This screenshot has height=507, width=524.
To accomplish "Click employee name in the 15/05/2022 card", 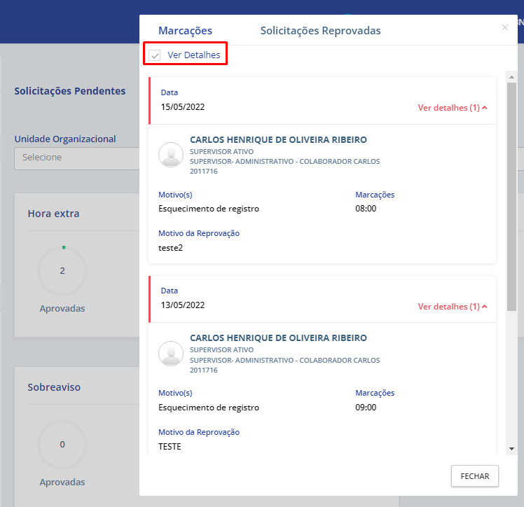I will coord(278,140).
